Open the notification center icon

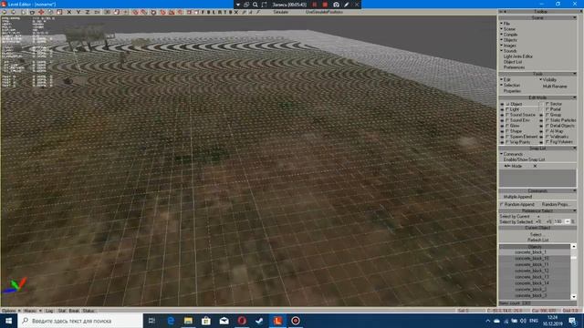click(x=572, y=321)
